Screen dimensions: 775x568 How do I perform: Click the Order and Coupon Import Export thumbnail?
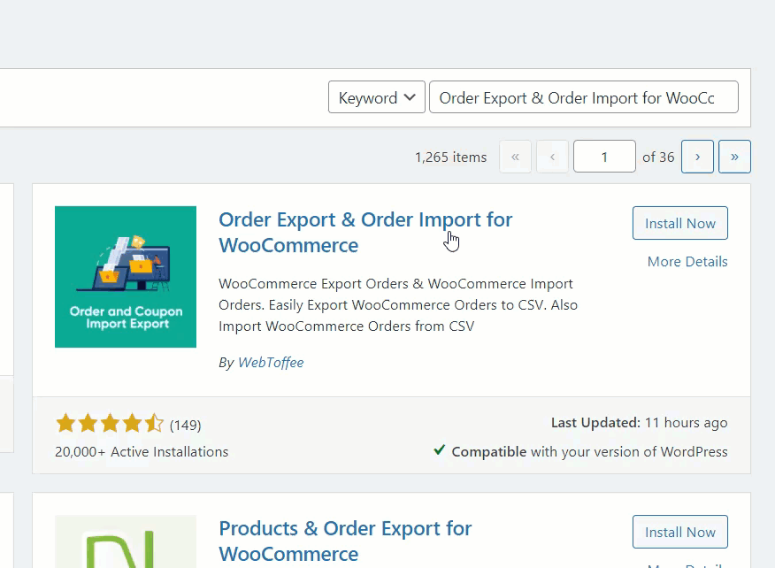(x=126, y=277)
